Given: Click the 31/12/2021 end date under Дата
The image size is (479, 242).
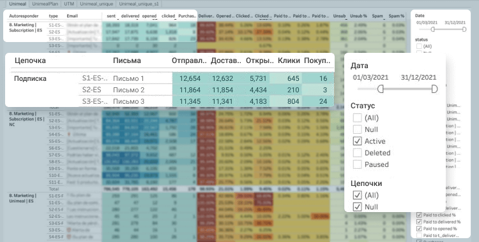Looking at the screenshot, I should tap(418, 78).
